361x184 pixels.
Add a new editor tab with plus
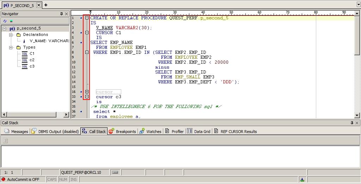click(46, 5)
